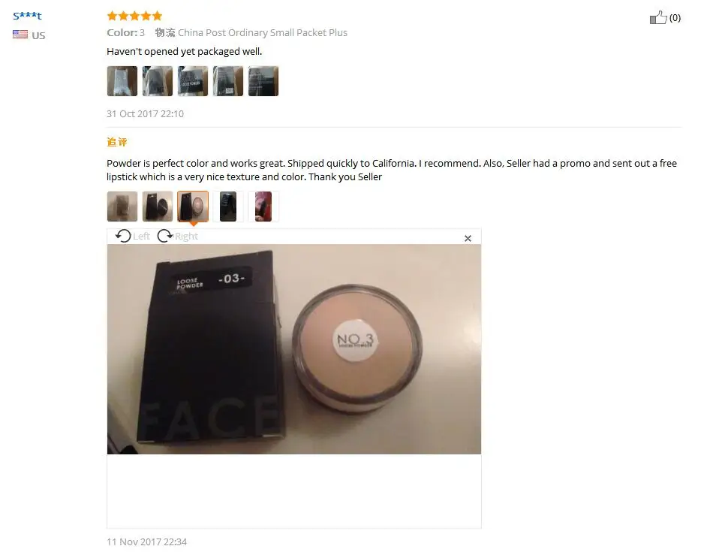701x552 pixels.
Task: Click the five-star rating
Action: (134, 16)
